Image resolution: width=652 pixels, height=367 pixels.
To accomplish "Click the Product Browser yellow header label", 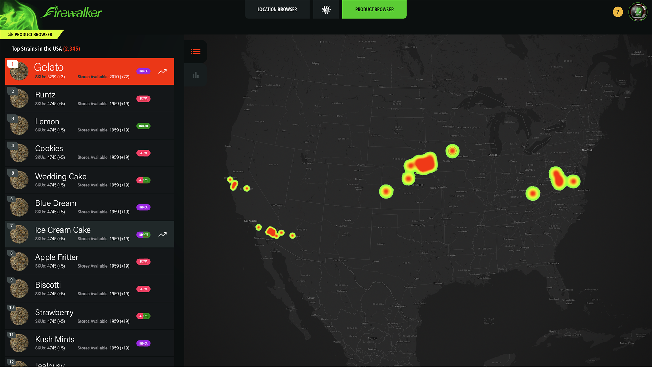I will point(31,34).
